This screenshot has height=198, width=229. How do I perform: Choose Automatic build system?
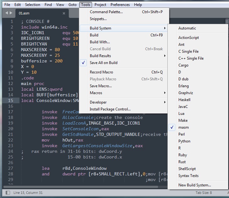click(x=187, y=28)
